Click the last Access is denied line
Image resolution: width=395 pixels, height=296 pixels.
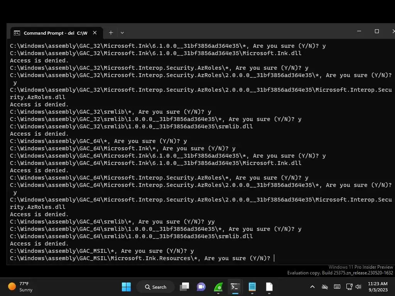point(39,244)
